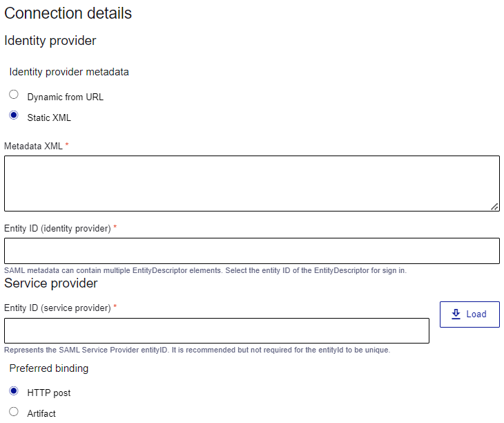Click the SAML Service Provider entityID hint

click(197, 350)
